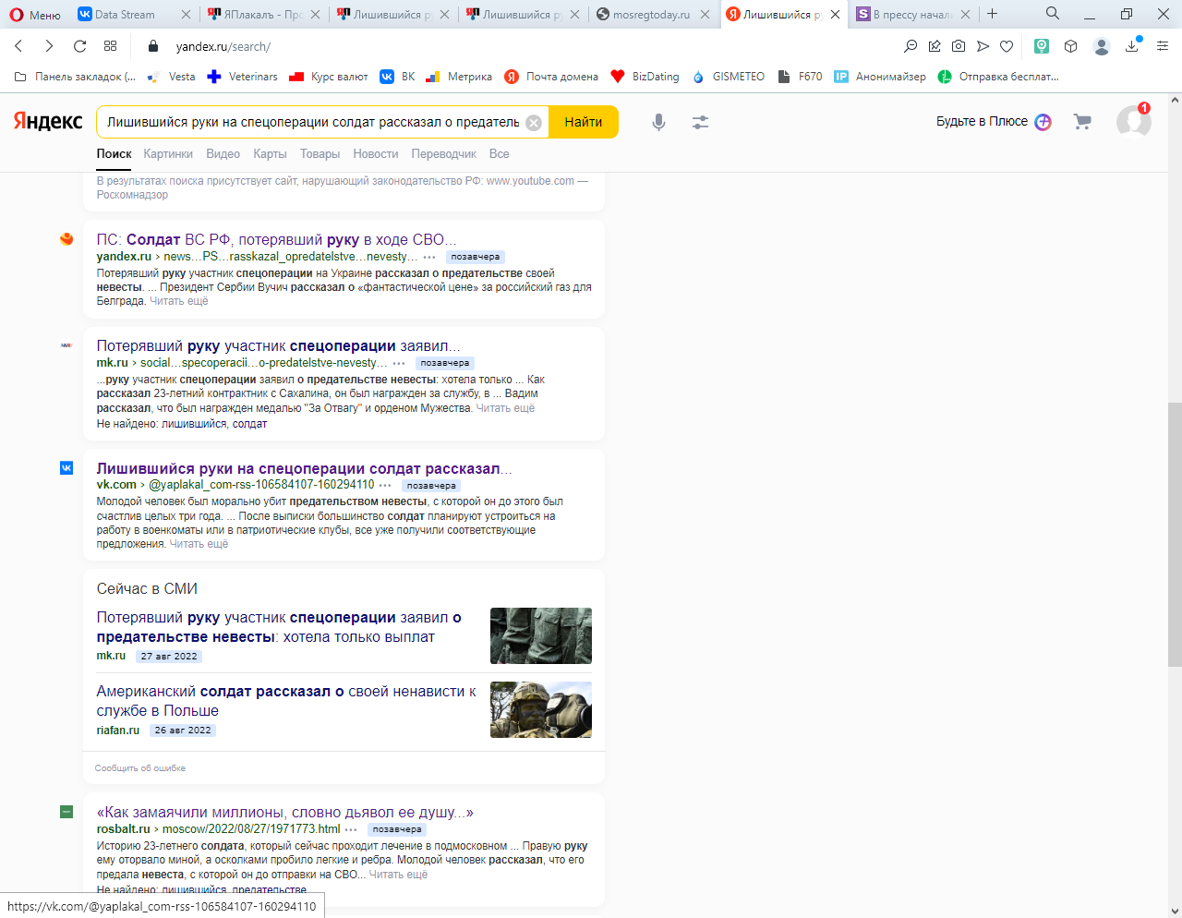Add page to bookmarks with heart icon
1182x918 pixels.
pos(1007,46)
